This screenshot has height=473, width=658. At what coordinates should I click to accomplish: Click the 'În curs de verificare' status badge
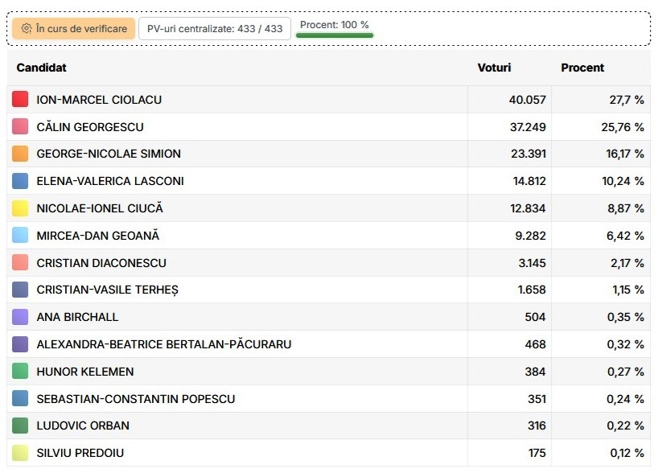click(x=73, y=29)
